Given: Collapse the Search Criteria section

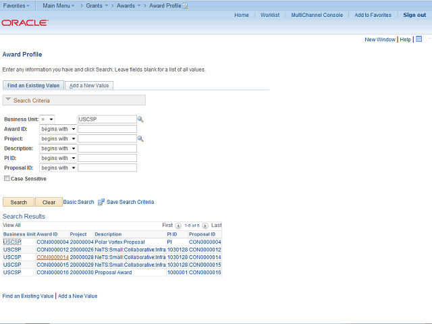Looking at the screenshot, I should click(8, 99).
